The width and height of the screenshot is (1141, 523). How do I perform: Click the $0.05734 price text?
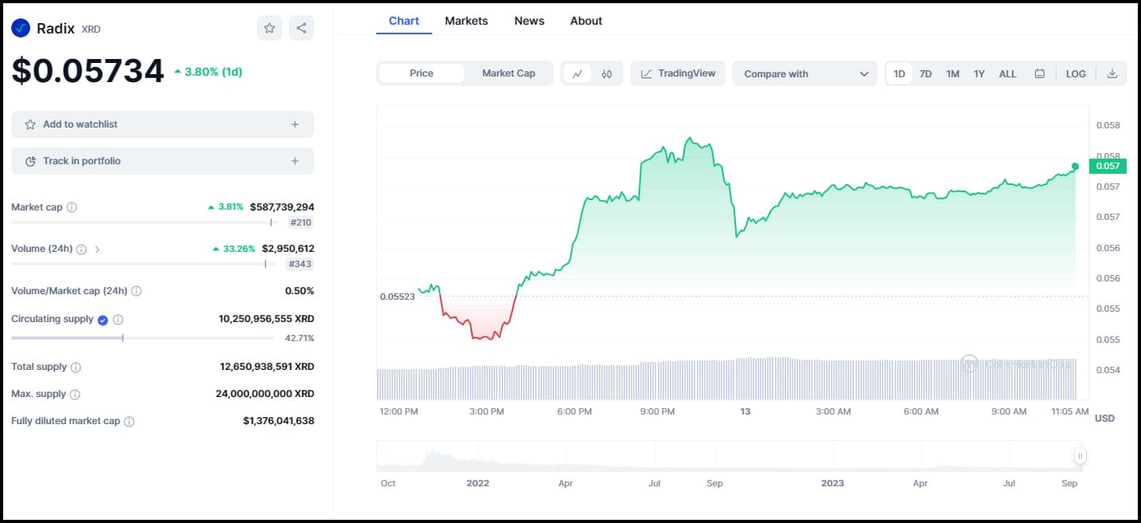[x=88, y=72]
